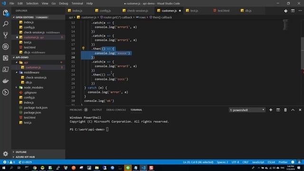This screenshot has height=171, width=304.
Task: Open the PowerShell sidebar icon
Action: [x=5, y=69]
